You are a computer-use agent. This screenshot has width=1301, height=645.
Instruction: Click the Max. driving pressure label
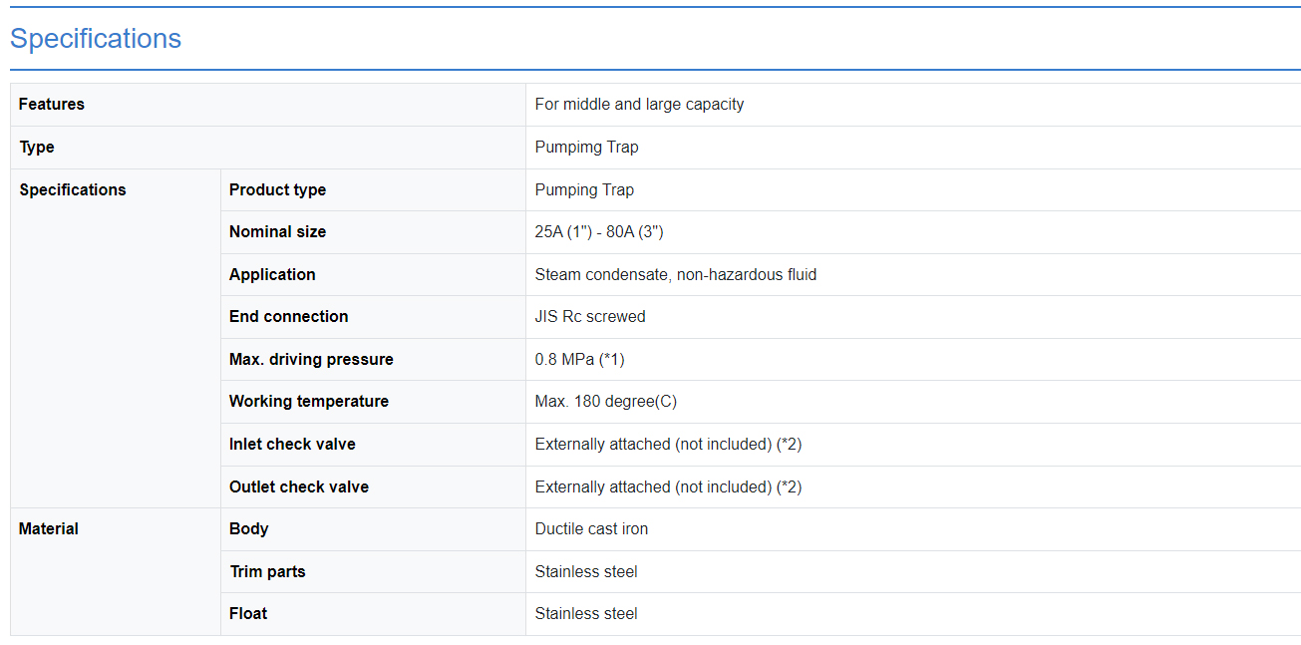(x=311, y=360)
